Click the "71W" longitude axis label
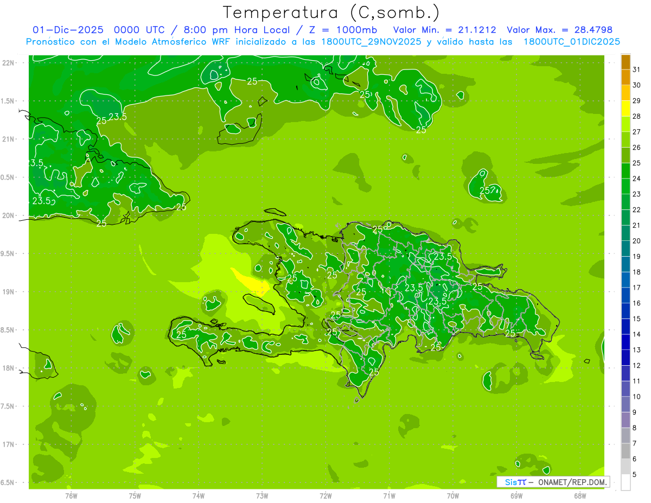651x503 pixels. pos(389,495)
